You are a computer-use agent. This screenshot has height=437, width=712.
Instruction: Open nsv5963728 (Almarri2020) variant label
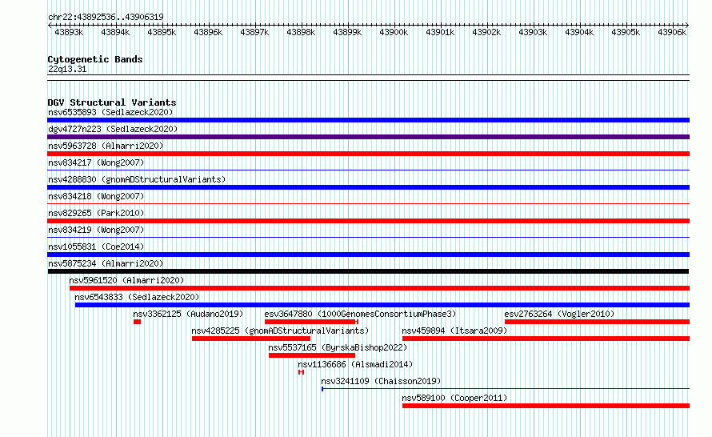106,146
